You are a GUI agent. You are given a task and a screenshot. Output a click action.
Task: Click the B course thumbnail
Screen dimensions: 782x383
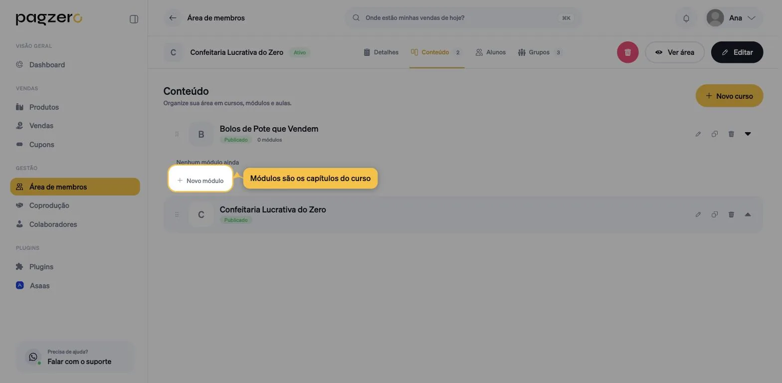[201, 134]
